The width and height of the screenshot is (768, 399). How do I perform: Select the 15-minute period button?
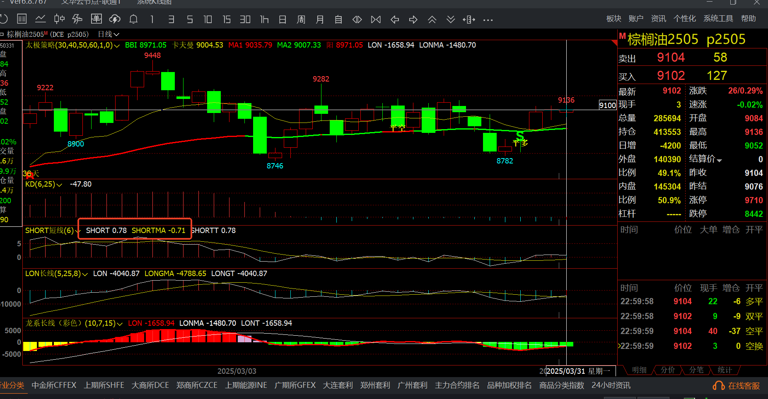227,19
